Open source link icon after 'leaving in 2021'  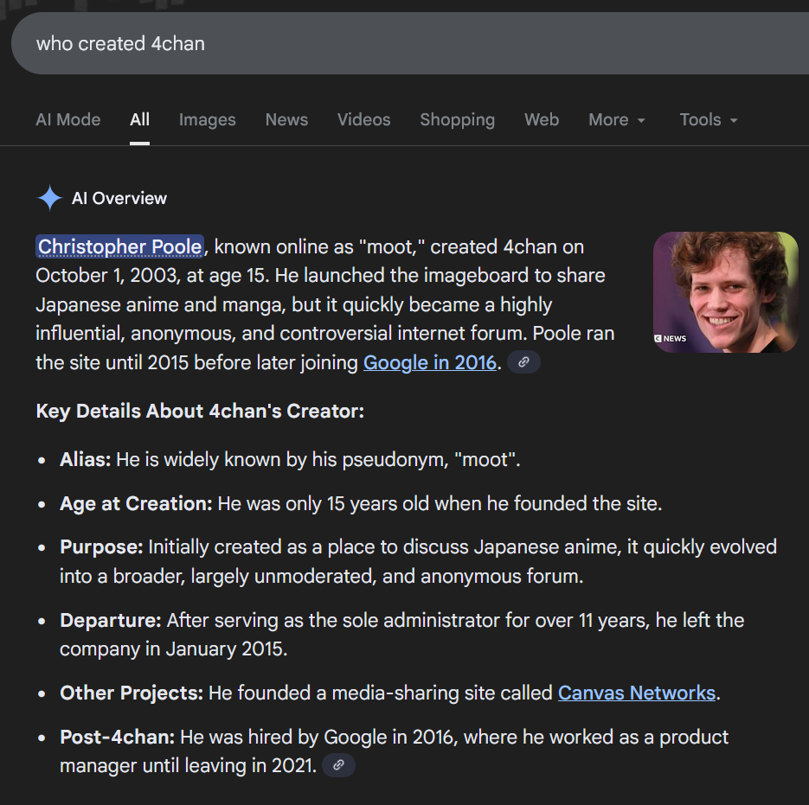(x=338, y=764)
